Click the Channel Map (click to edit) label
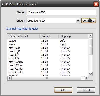The width and height of the screenshot is (100, 96). (x=22, y=29)
